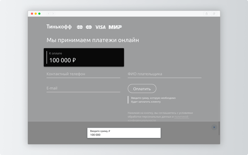
Task: Dismiss the bottom panel with the X icon
Action: (214, 127)
